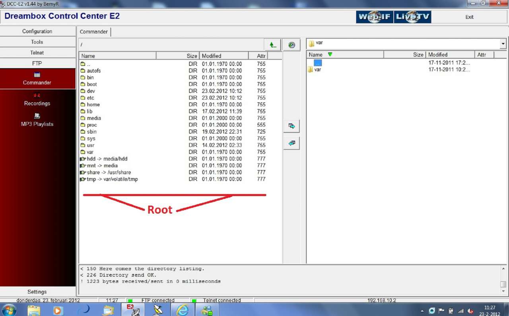Click the DCC-E2 taskbar icon
This screenshot has height=316, width=509.
(x=133, y=310)
